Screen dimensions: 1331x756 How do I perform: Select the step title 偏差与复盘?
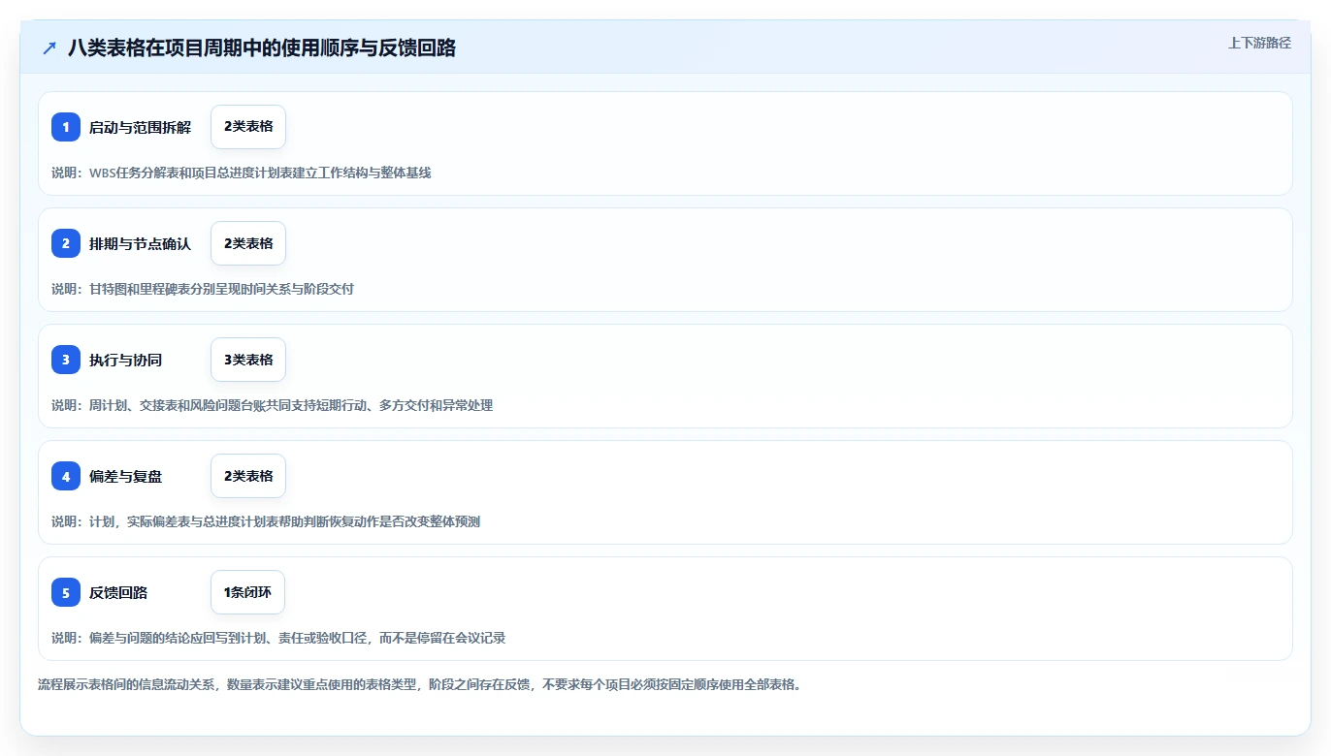pos(125,476)
